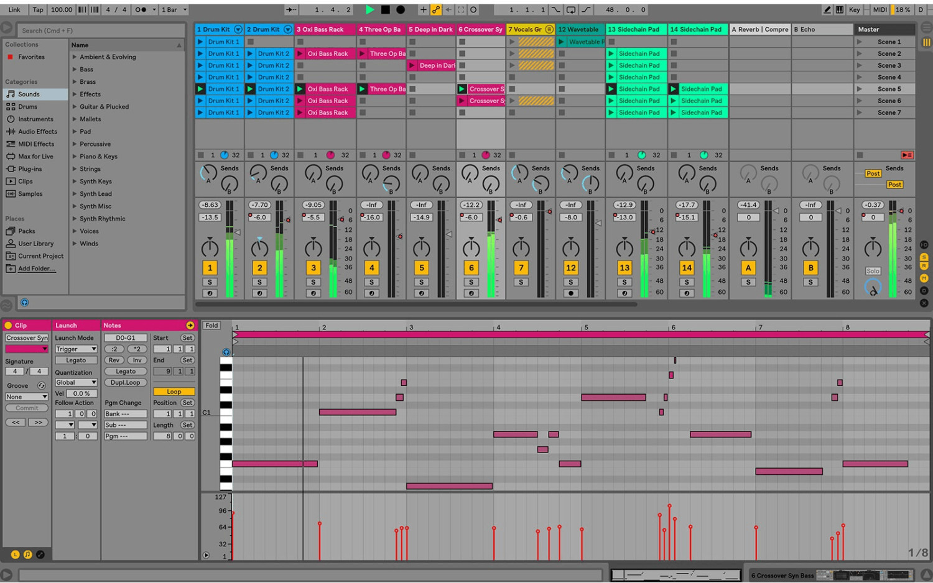
Task: Select the A Reverb return track header
Action: 760,29
